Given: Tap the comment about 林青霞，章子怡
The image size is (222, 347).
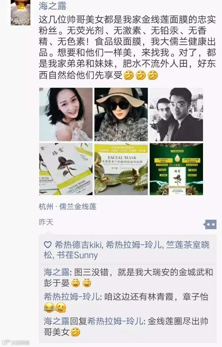Looking at the screenshot, I should tap(126, 302).
